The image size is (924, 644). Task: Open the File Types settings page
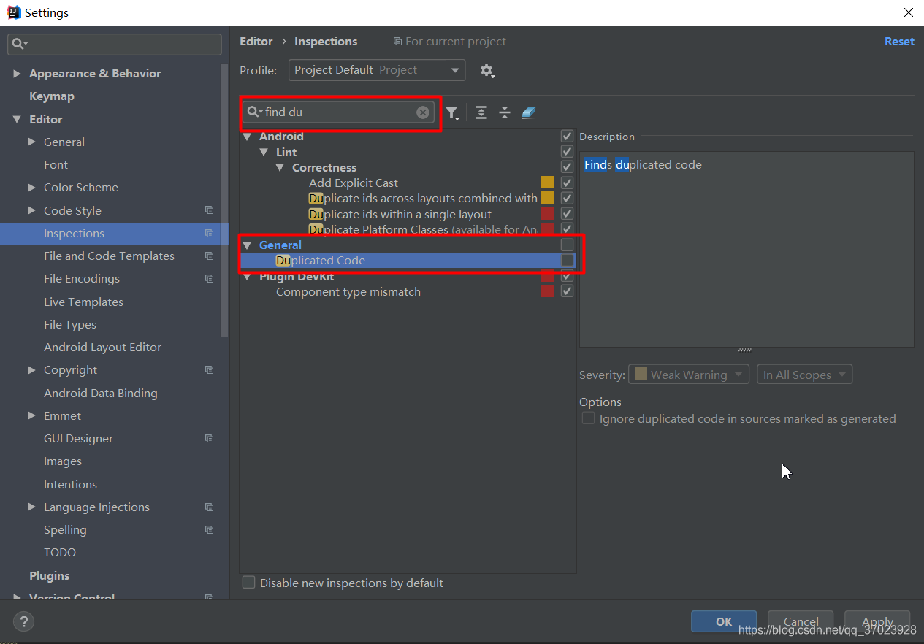69,325
